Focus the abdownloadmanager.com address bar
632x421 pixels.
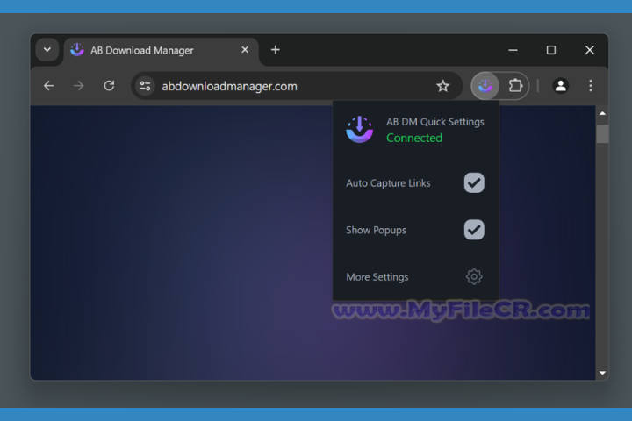coord(297,86)
